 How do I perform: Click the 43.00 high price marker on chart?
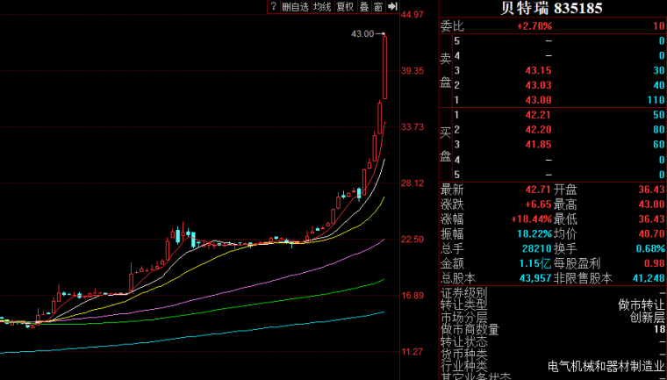click(x=362, y=34)
